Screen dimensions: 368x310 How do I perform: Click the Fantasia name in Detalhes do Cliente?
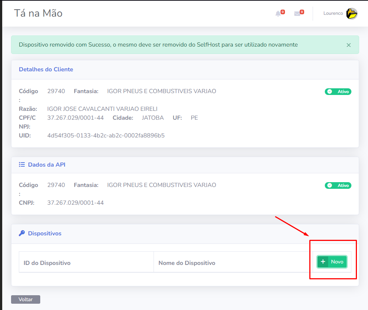point(161,91)
